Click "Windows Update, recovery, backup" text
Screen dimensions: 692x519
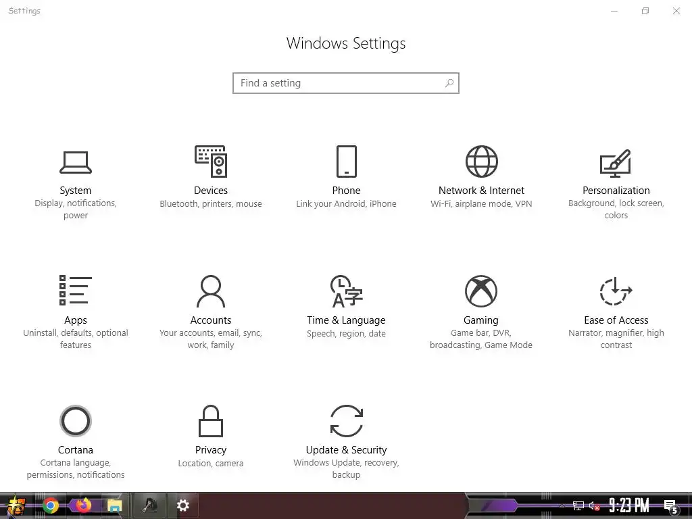tap(347, 469)
